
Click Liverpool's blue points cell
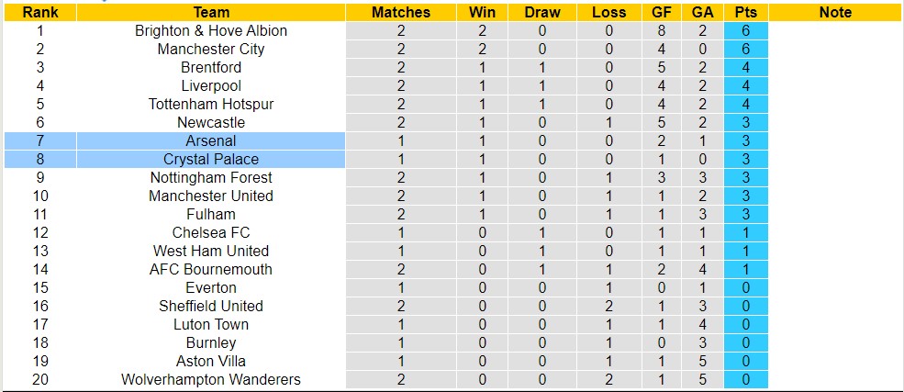coord(745,85)
